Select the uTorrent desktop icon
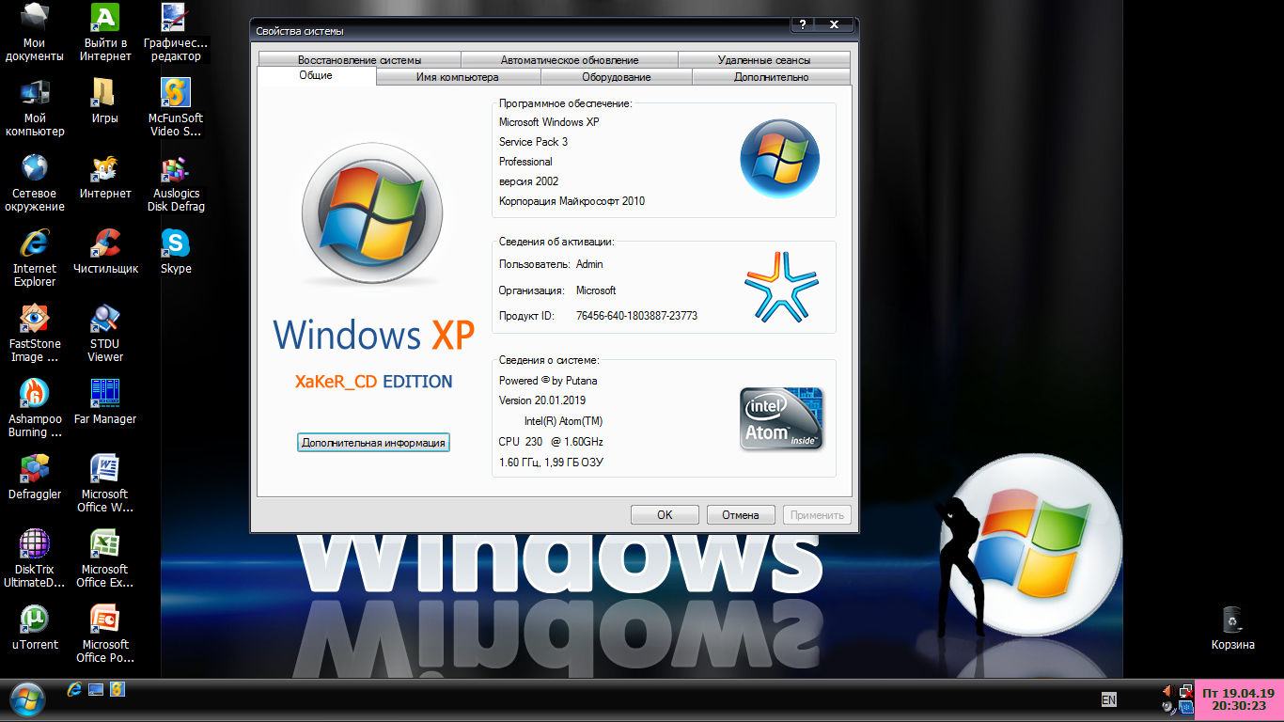The image size is (1284, 722). pos(35,628)
